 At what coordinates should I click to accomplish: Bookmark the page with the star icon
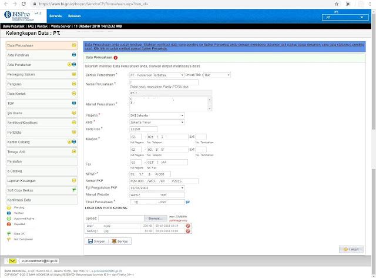[337, 4]
